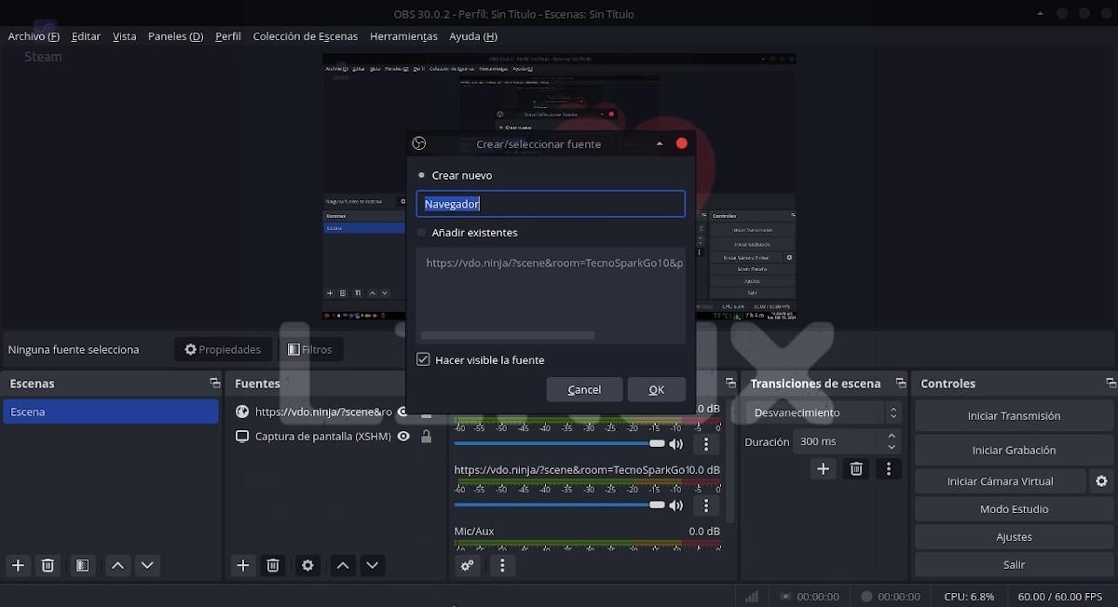The image size is (1118, 607).
Task: Move the scene down with the Escenas down arrow
Action: (x=147, y=565)
